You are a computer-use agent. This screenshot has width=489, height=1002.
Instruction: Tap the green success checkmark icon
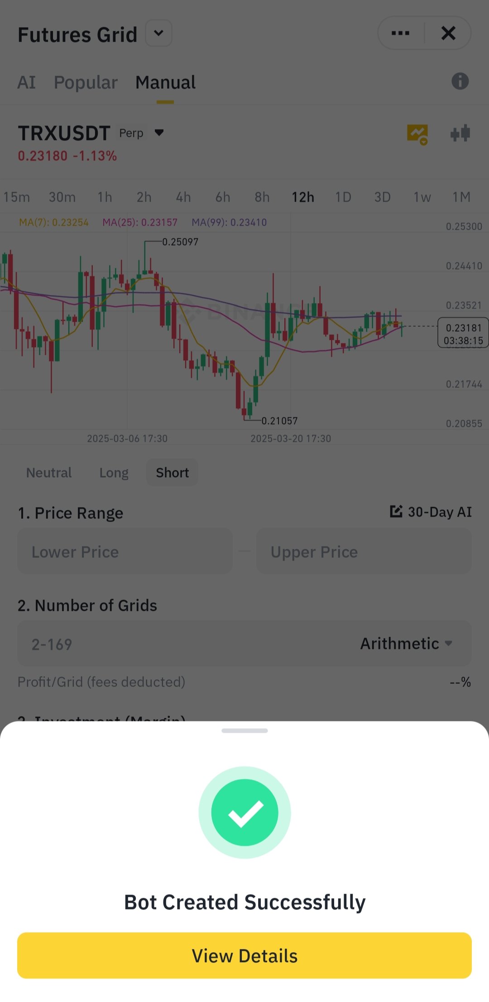244,813
